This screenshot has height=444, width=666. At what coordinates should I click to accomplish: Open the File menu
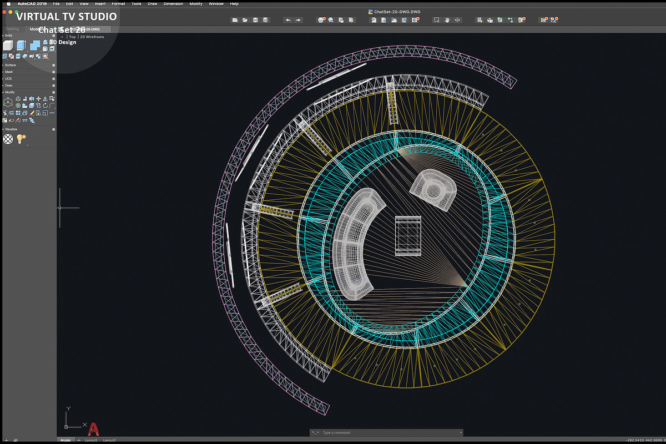[x=56, y=3]
